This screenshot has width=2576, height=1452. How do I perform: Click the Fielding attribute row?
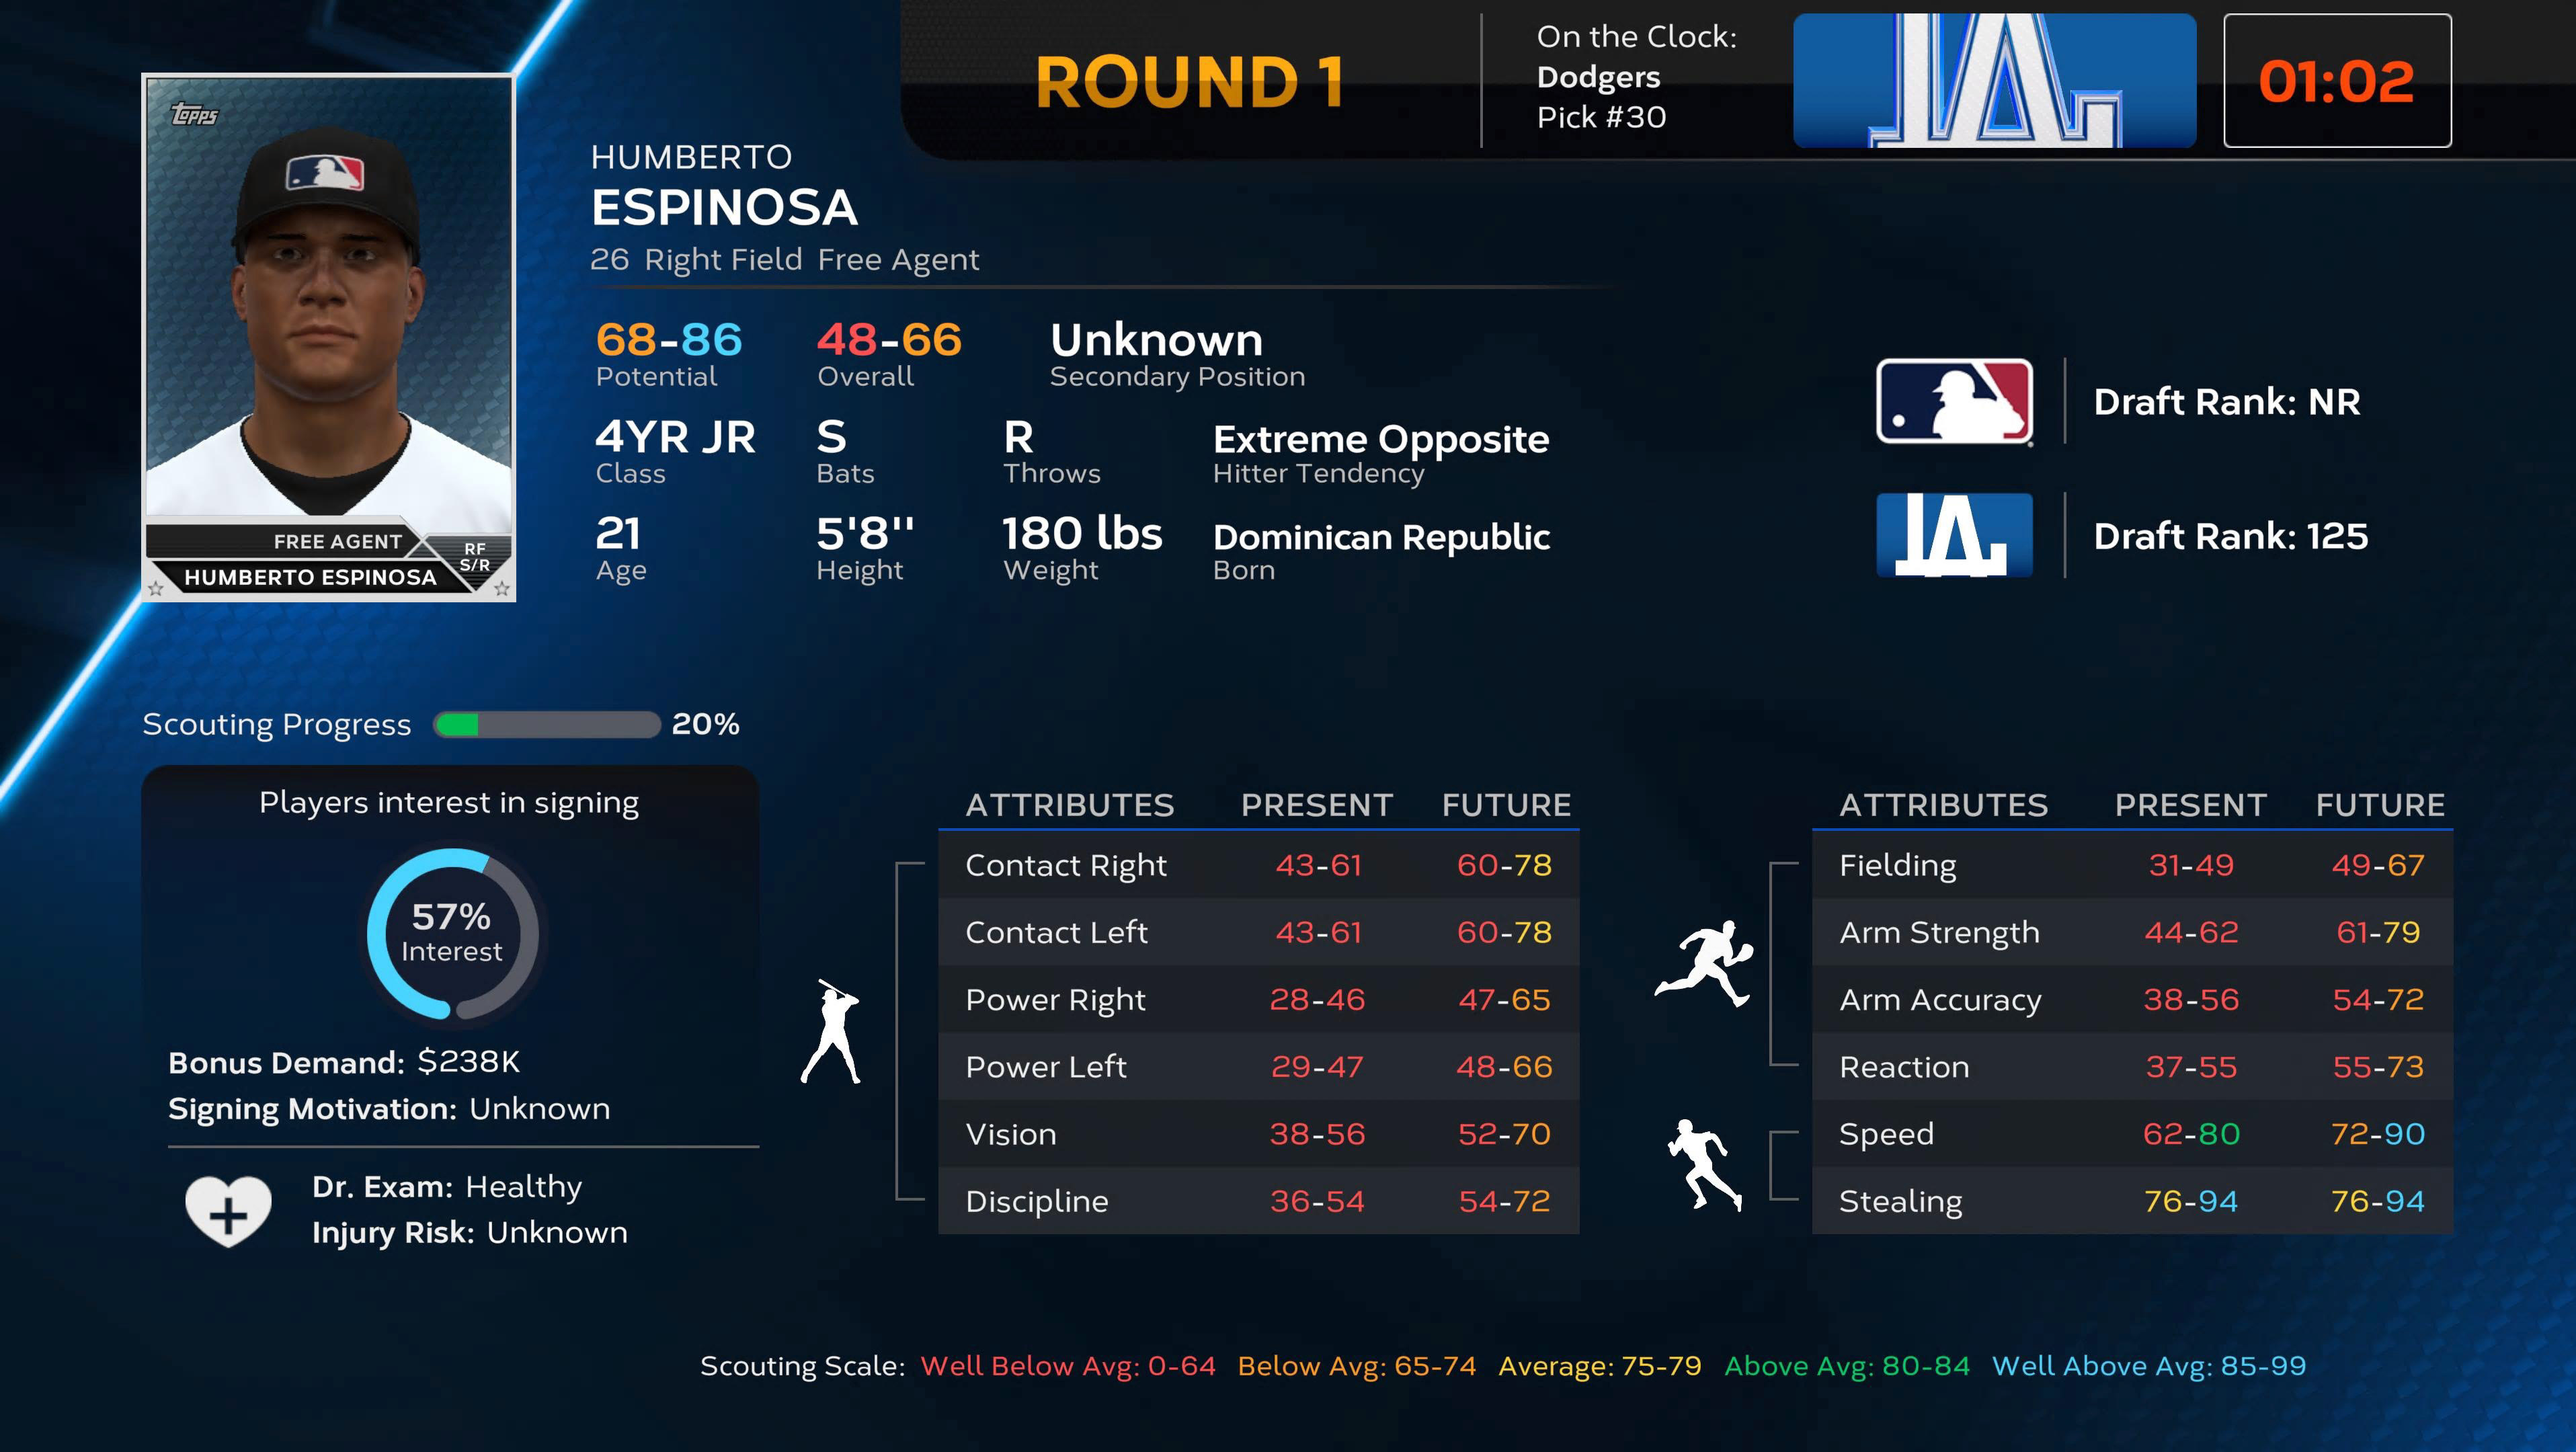[x=2131, y=865]
